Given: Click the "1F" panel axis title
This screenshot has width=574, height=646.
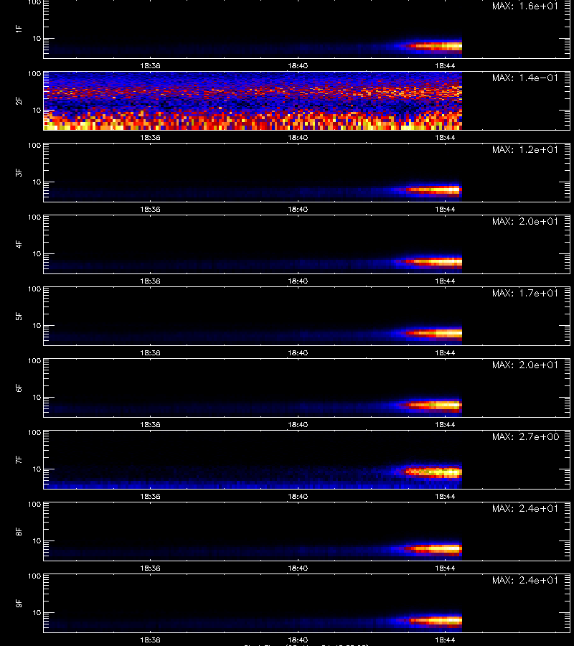Looking at the screenshot, I should pos(18,29).
